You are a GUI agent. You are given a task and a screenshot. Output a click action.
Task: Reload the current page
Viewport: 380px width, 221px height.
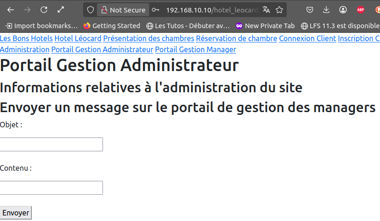(x=44, y=10)
